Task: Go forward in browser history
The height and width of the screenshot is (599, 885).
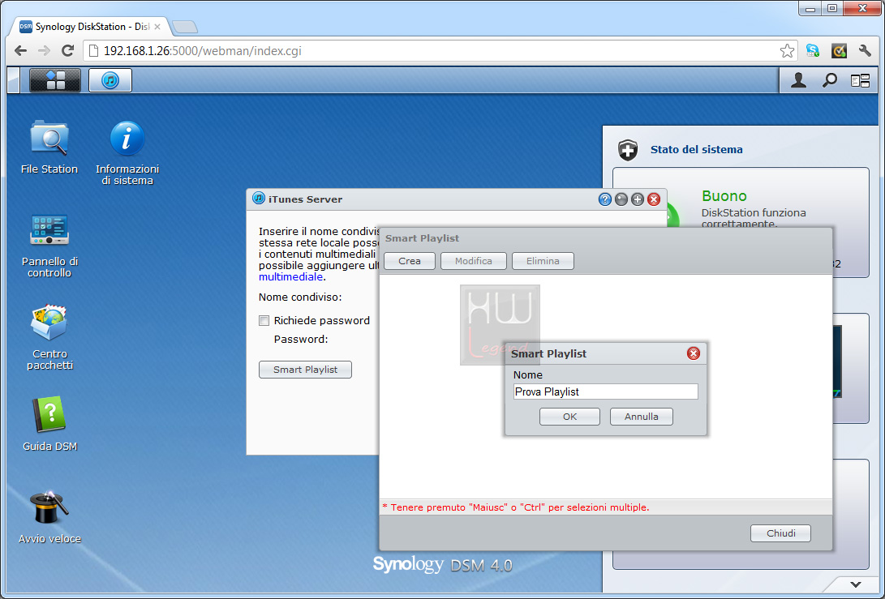Action: tap(44, 51)
